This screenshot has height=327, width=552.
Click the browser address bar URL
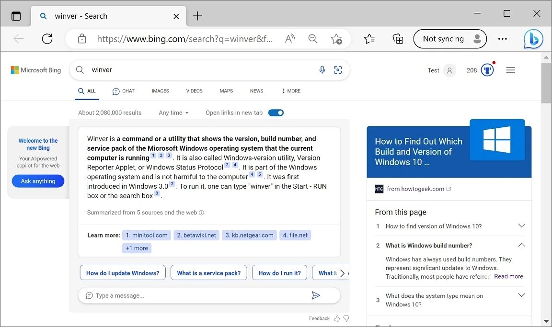click(x=185, y=39)
